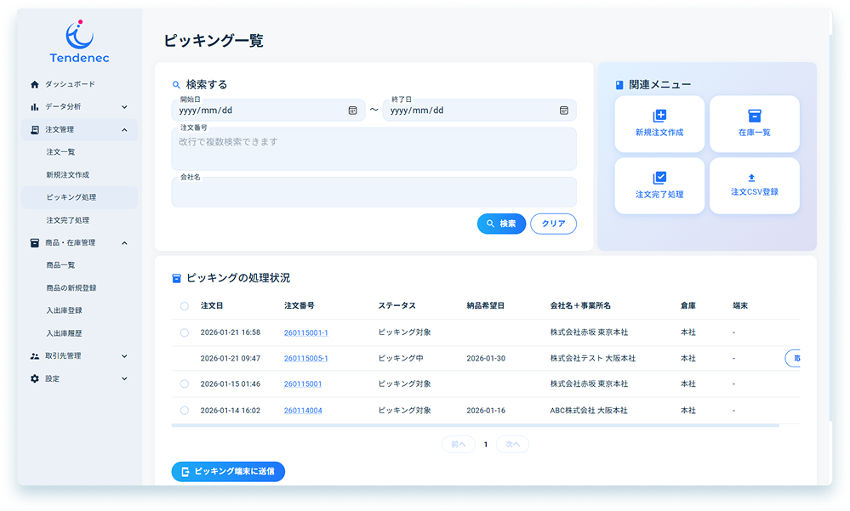Screen dimensions: 850x511
Task: Click the Tendenec logo icon
Action: [79, 35]
